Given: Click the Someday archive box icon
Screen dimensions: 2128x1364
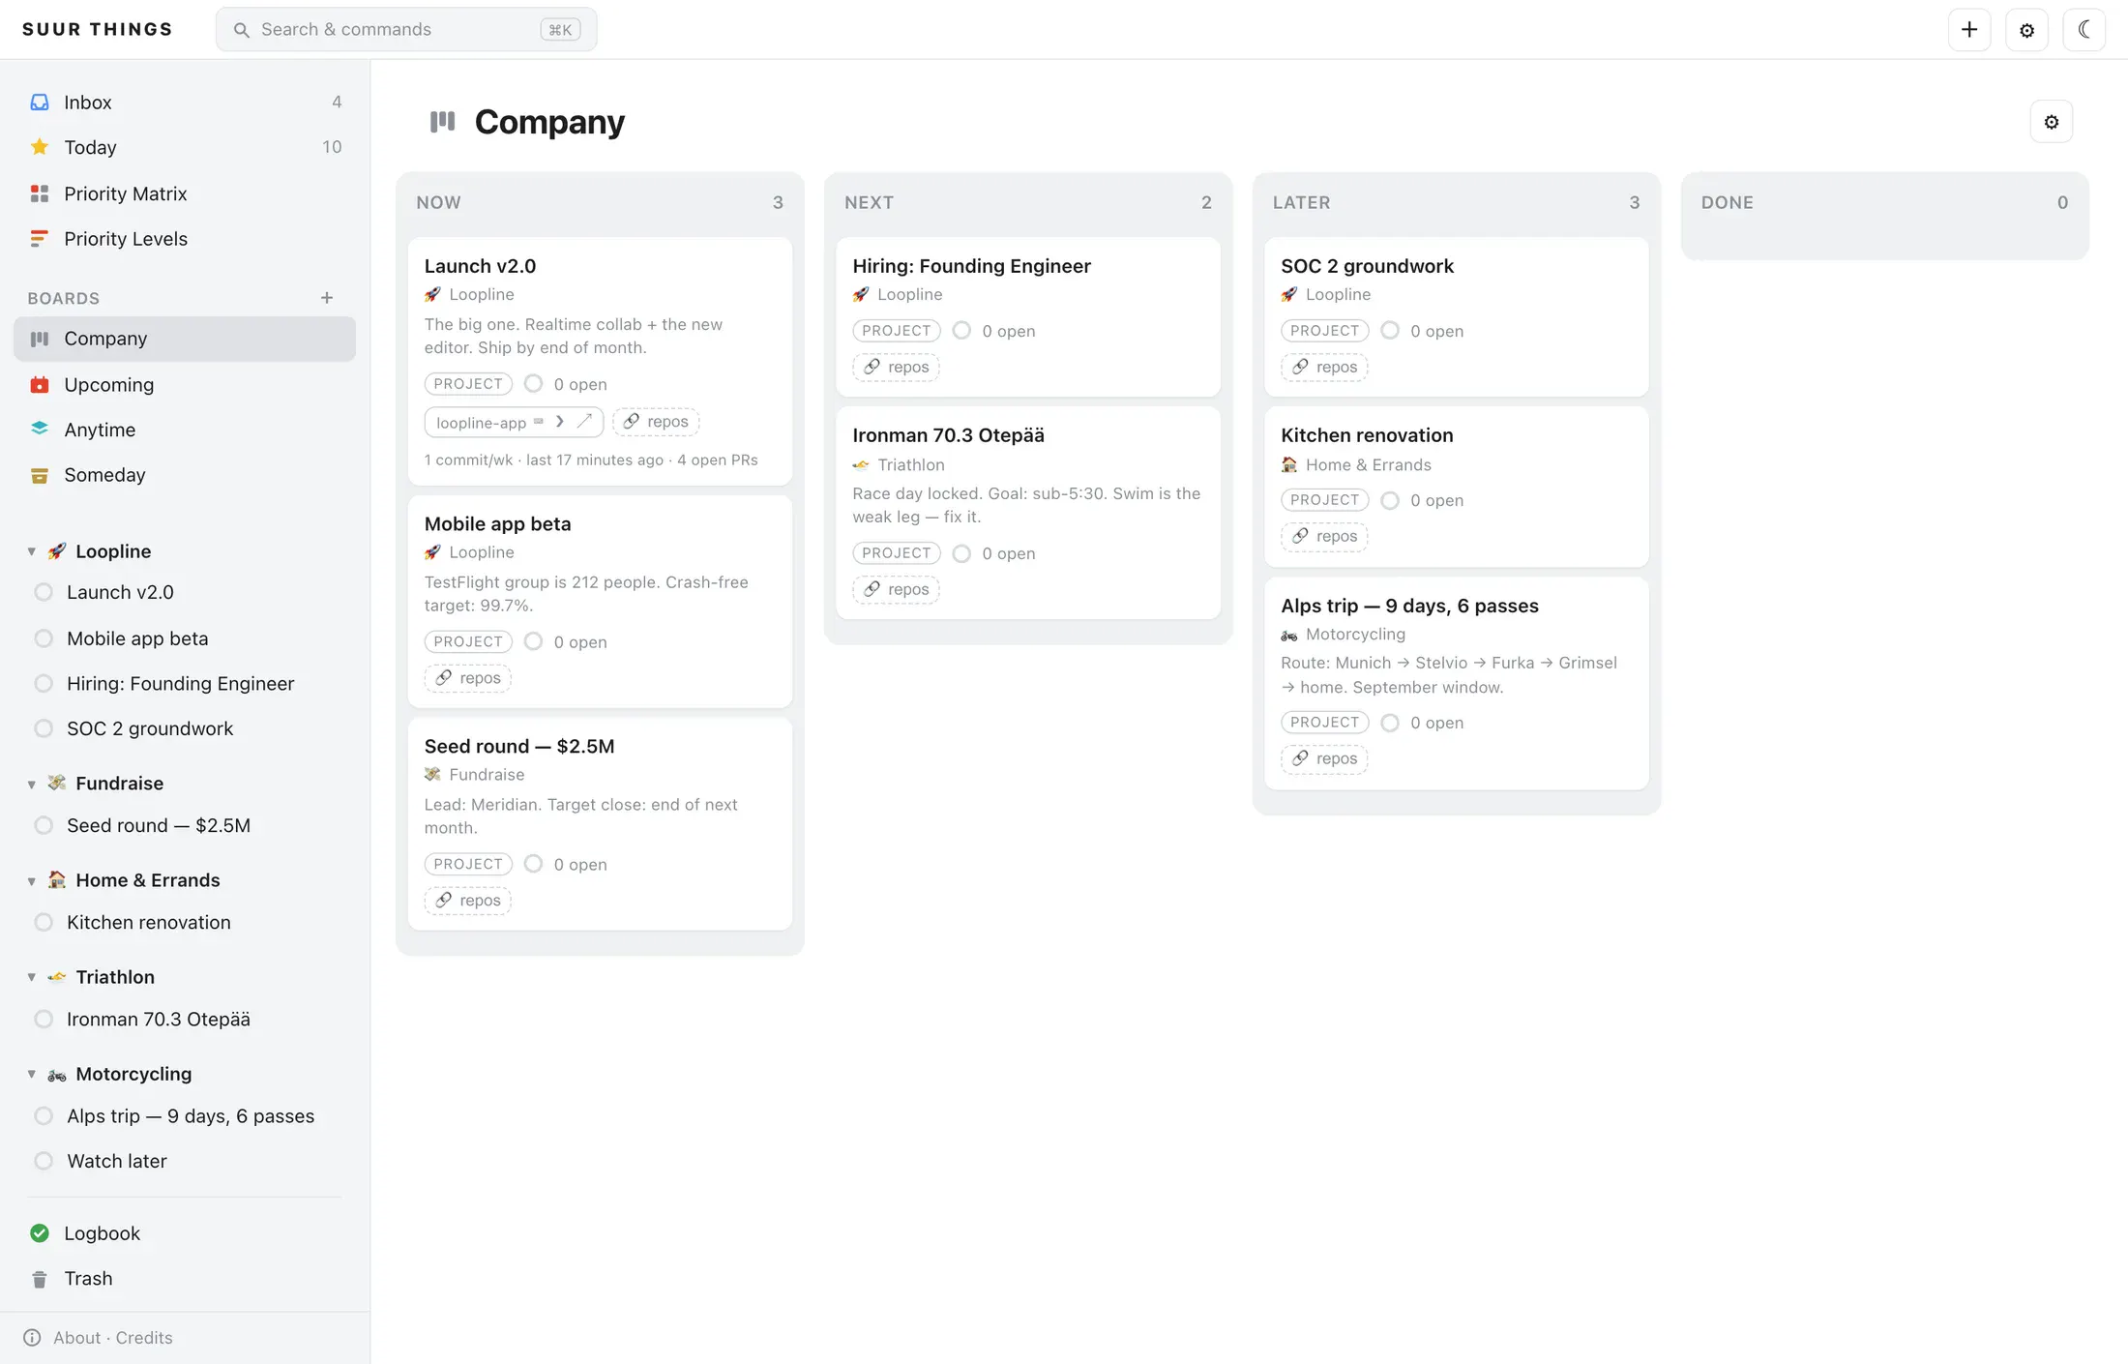Looking at the screenshot, I should [40, 475].
